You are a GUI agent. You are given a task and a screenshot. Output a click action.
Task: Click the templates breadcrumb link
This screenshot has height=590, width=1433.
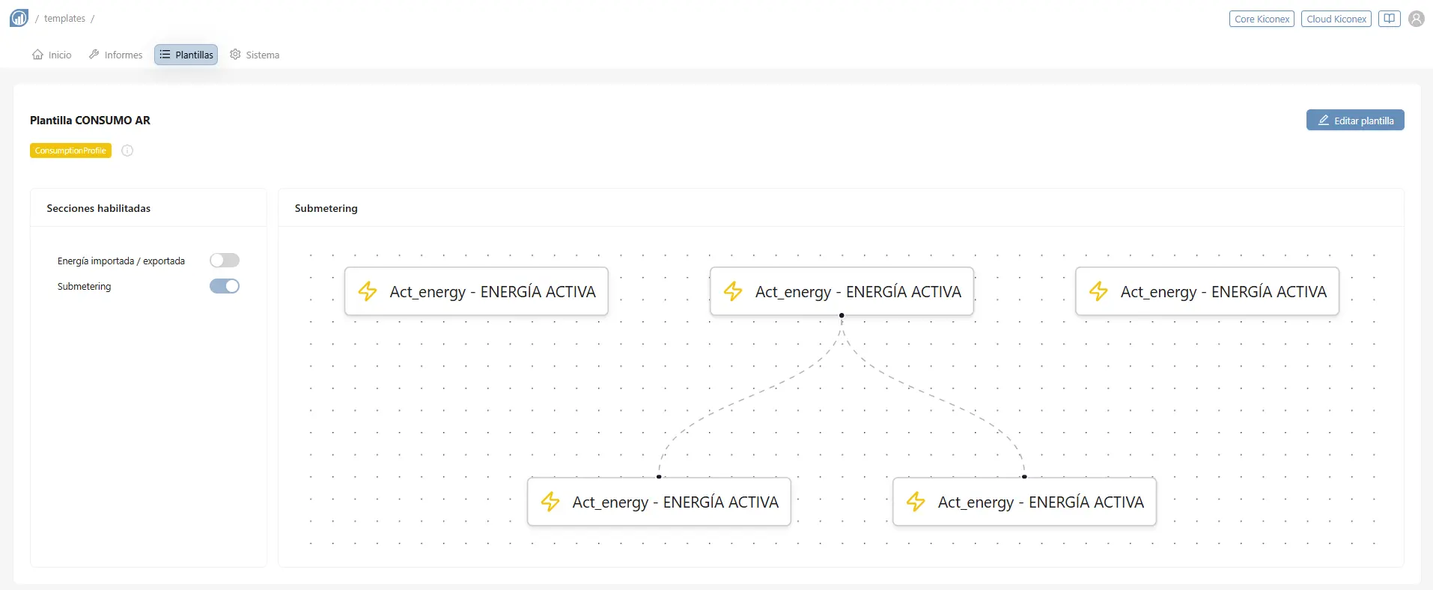(64, 19)
